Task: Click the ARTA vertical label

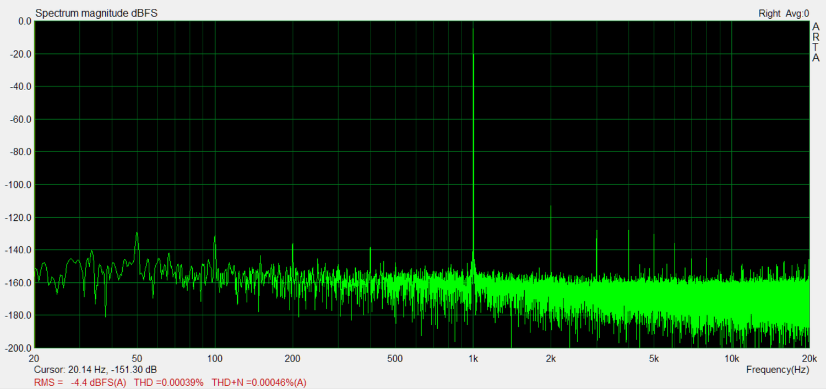Action: [x=816, y=42]
